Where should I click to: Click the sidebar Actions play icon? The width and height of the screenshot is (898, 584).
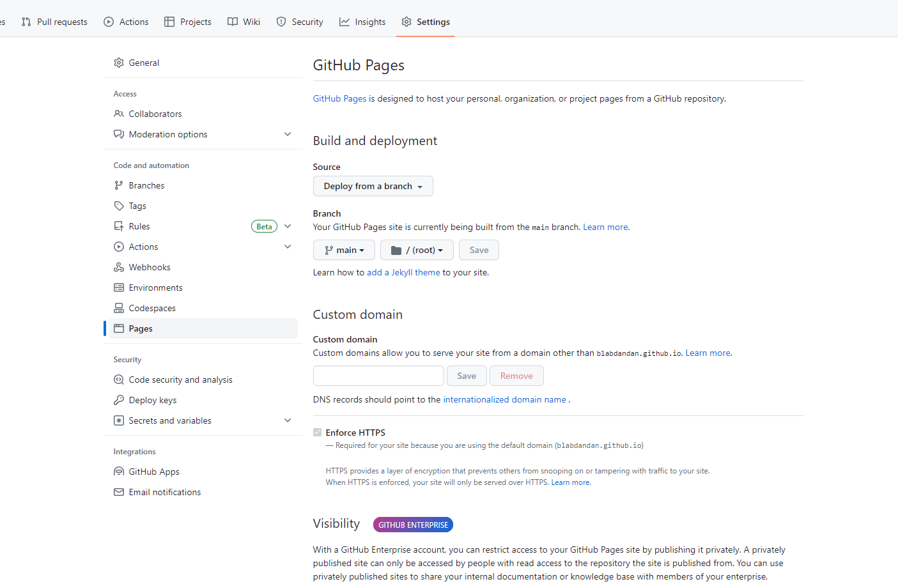pos(119,247)
